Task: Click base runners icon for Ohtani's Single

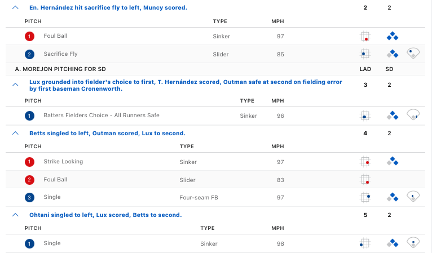Action: (x=393, y=243)
